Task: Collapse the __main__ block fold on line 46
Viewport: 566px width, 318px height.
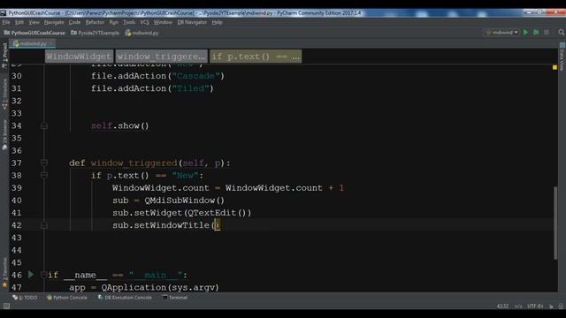Action: pyautogui.click(x=43, y=275)
